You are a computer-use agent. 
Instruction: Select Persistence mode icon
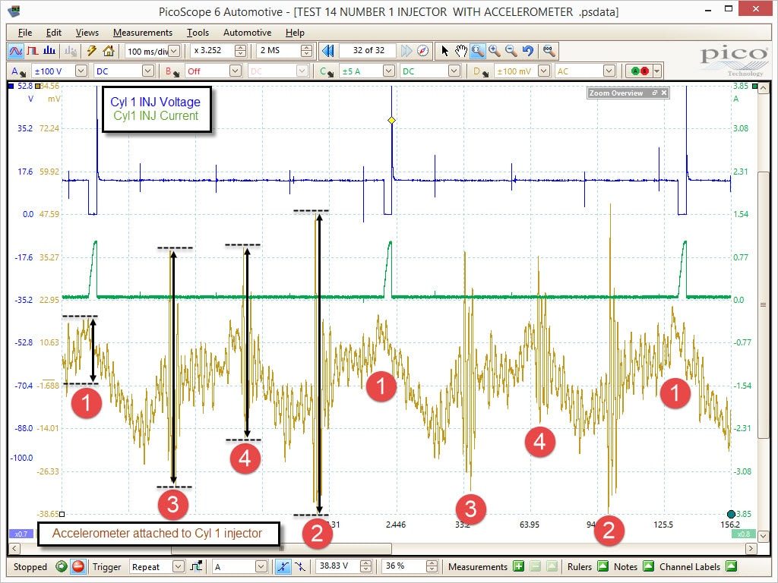click(x=33, y=51)
